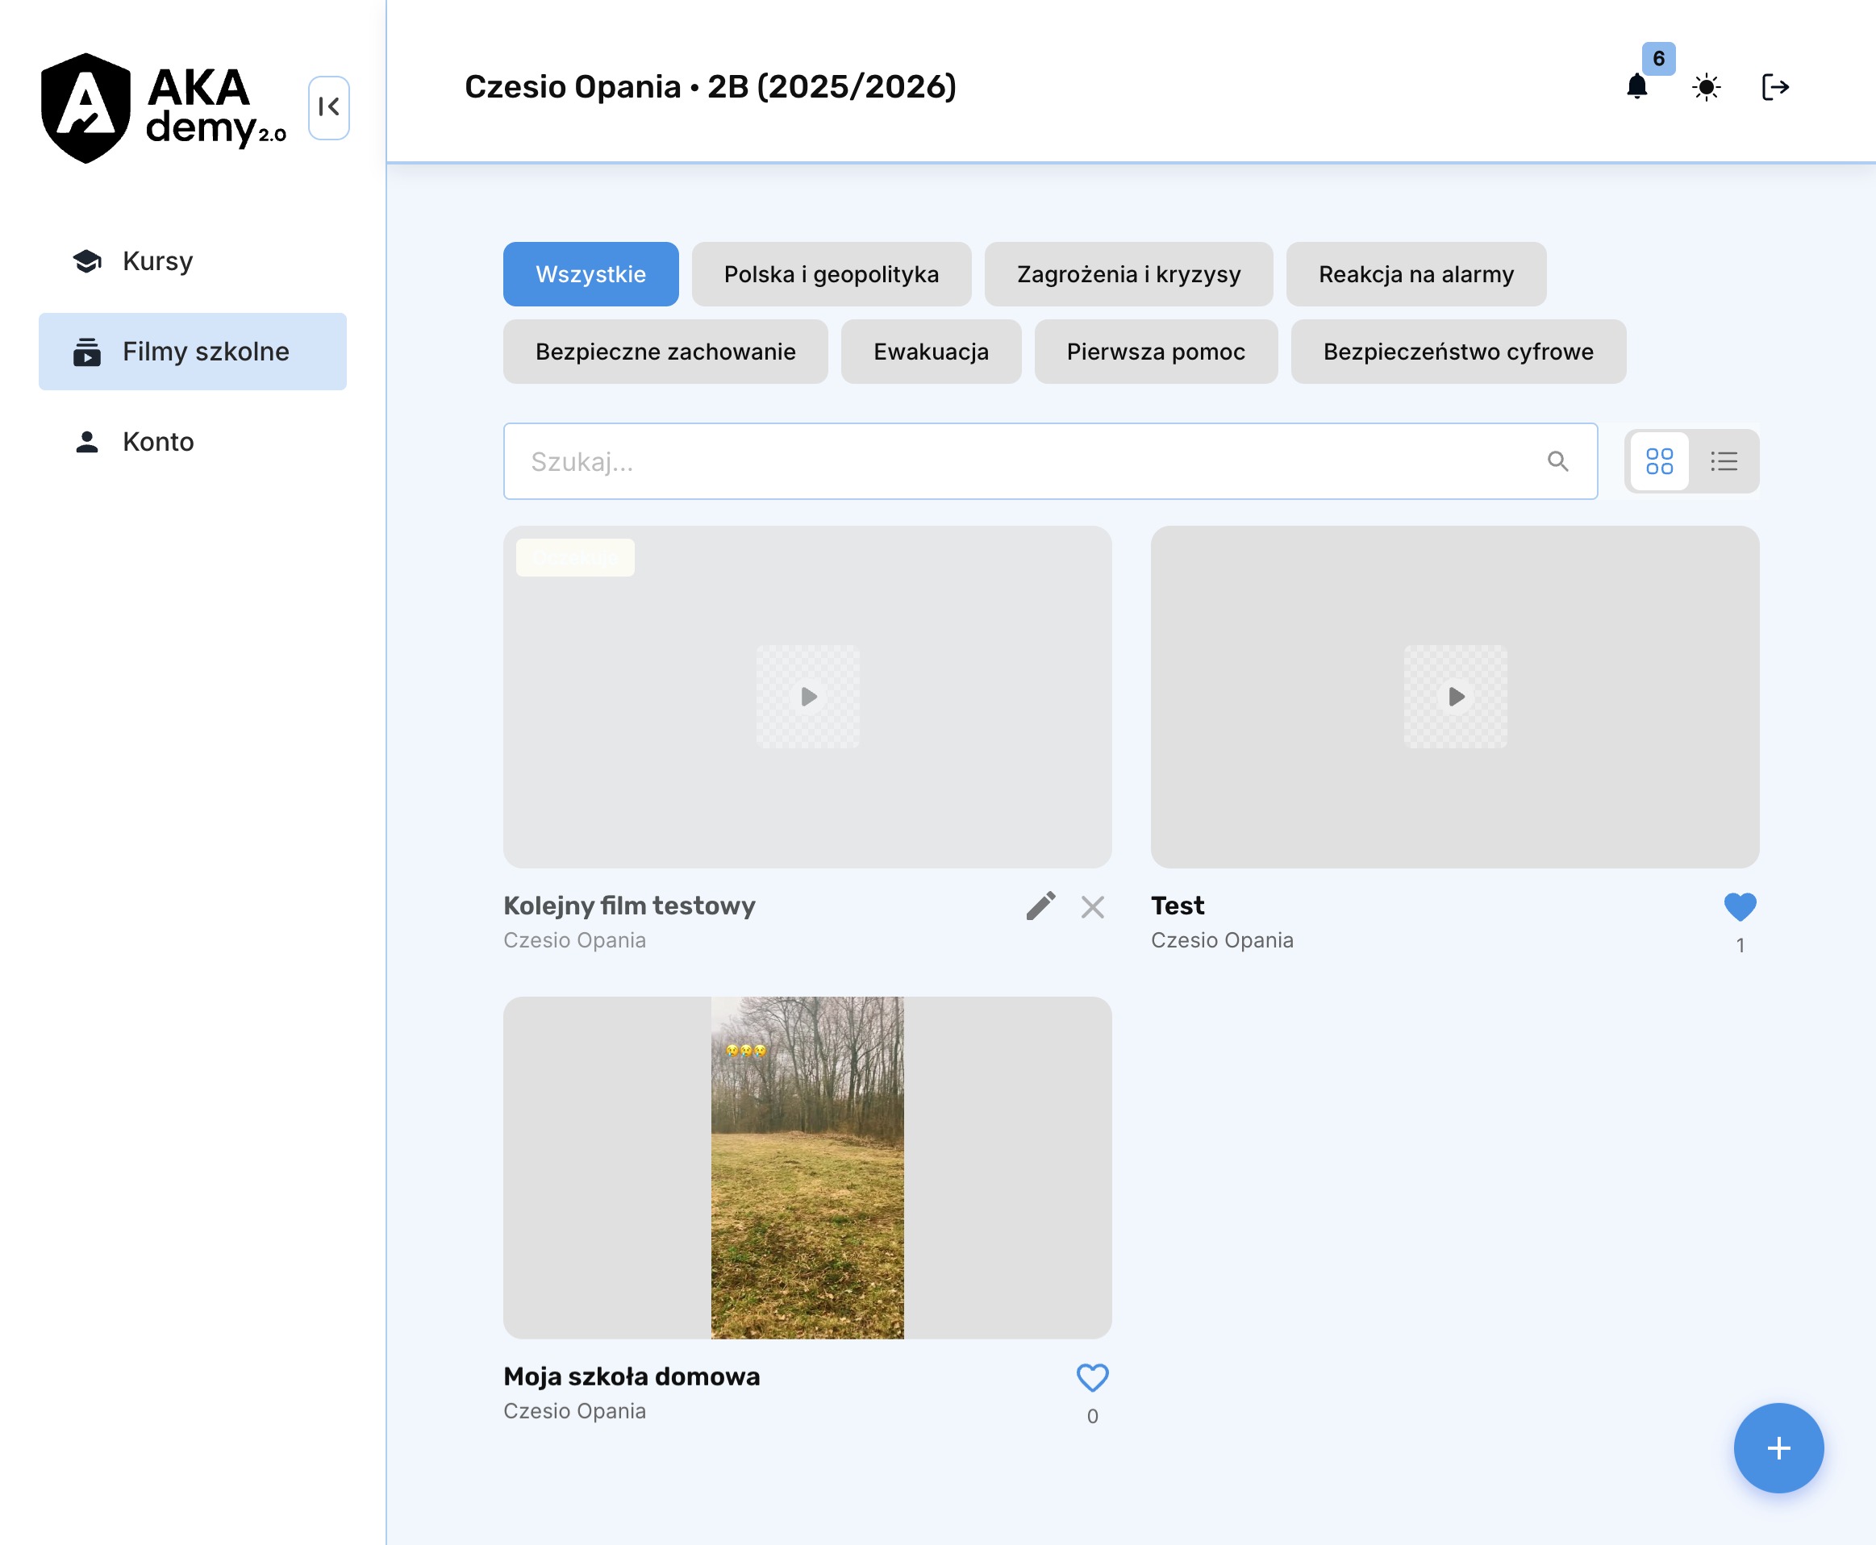The image size is (1876, 1545).
Task: Open the notifications bell
Action: (1636, 87)
